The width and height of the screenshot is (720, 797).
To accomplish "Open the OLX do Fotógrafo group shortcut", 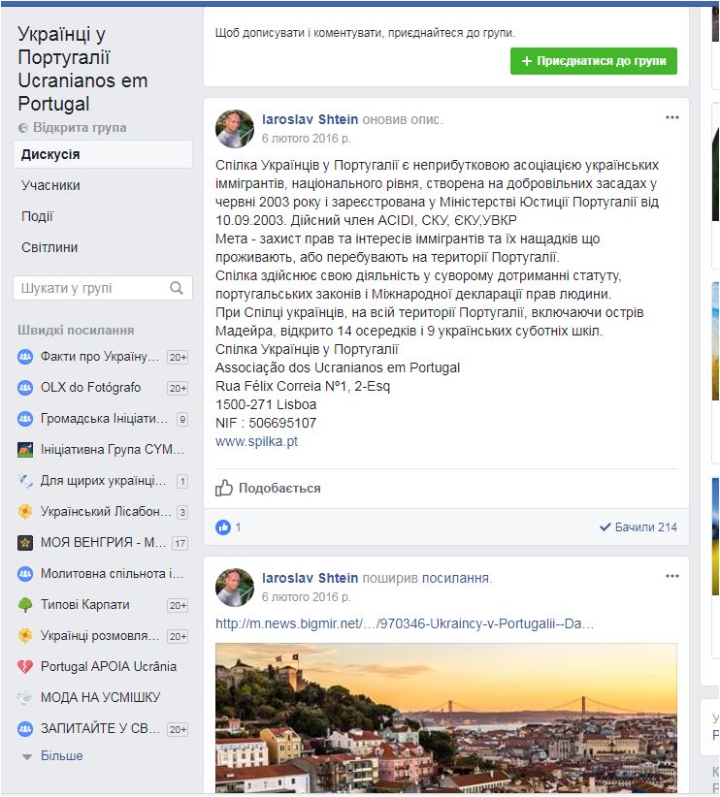I will [90, 388].
